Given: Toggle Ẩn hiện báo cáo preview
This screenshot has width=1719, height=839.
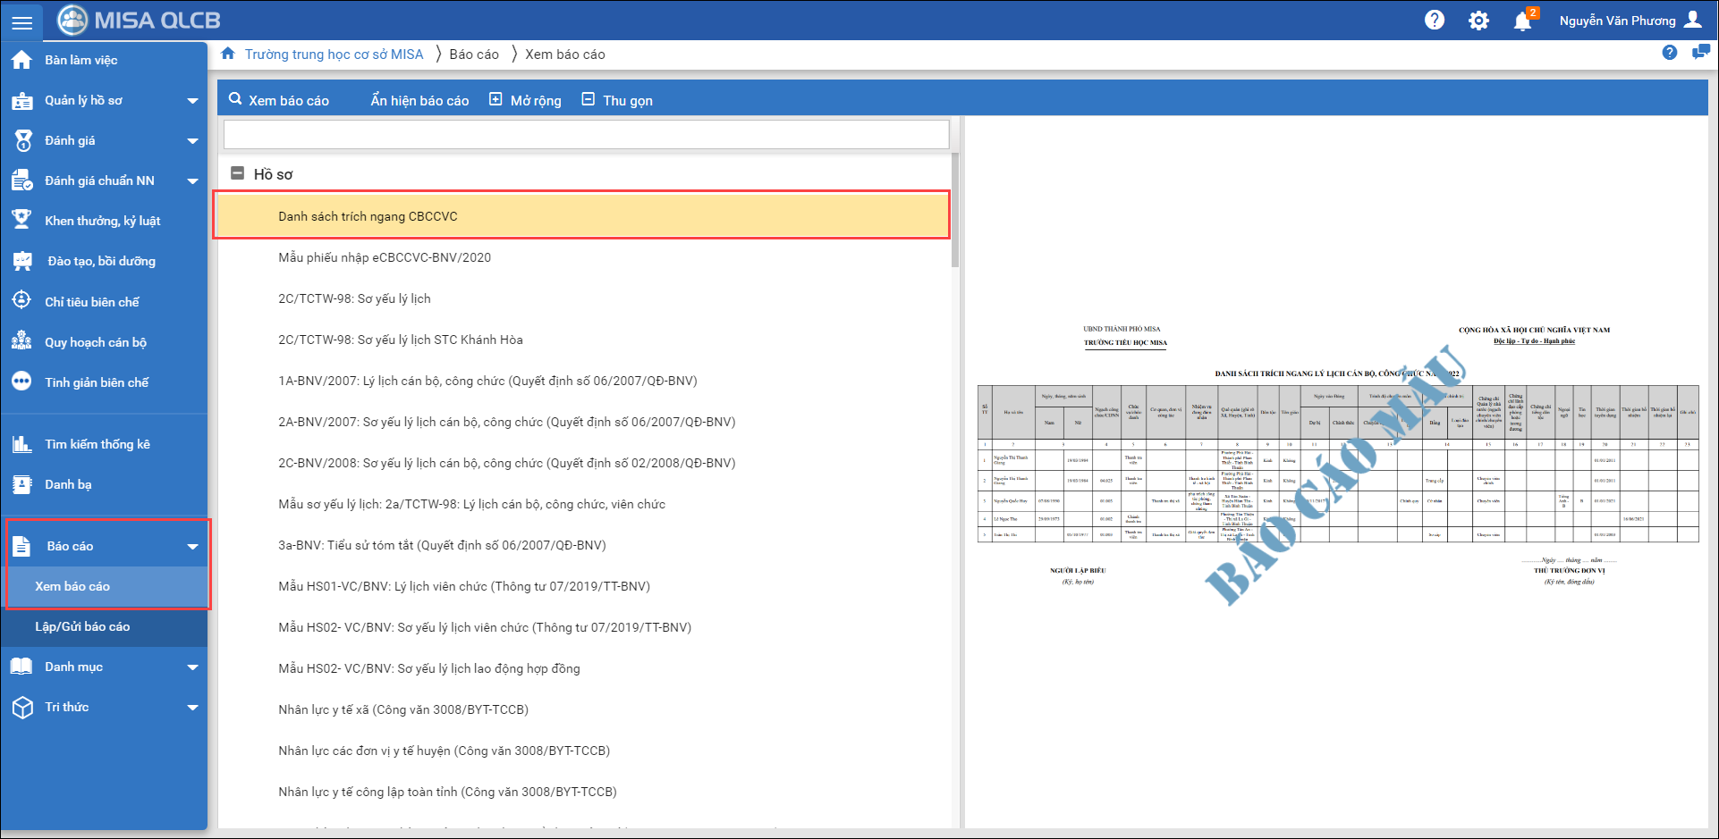Looking at the screenshot, I should (x=419, y=100).
